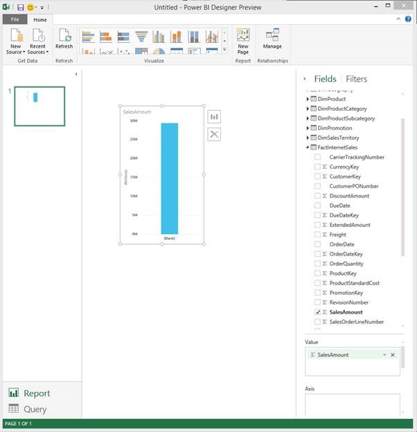Expand visualization gallery with bottom arrow

click(224, 50)
